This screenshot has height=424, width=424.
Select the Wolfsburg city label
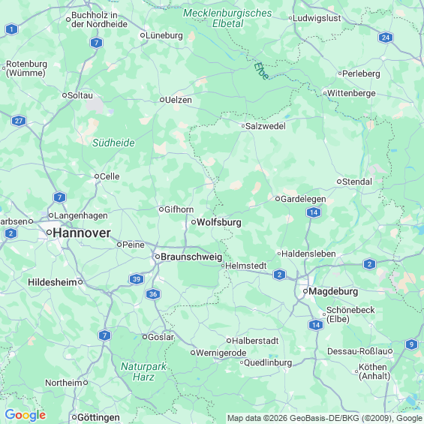(219, 222)
